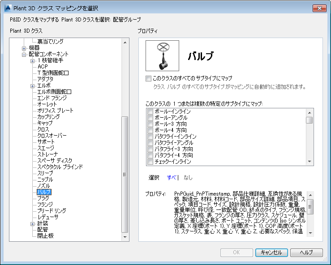This screenshot has height=265, width=331.
Task: Select クロスオーバー tree item
Action: (52, 136)
